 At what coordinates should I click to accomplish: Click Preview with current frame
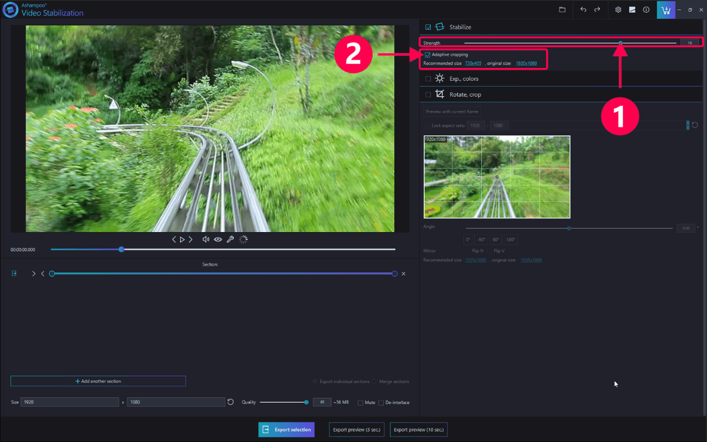click(452, 112)
